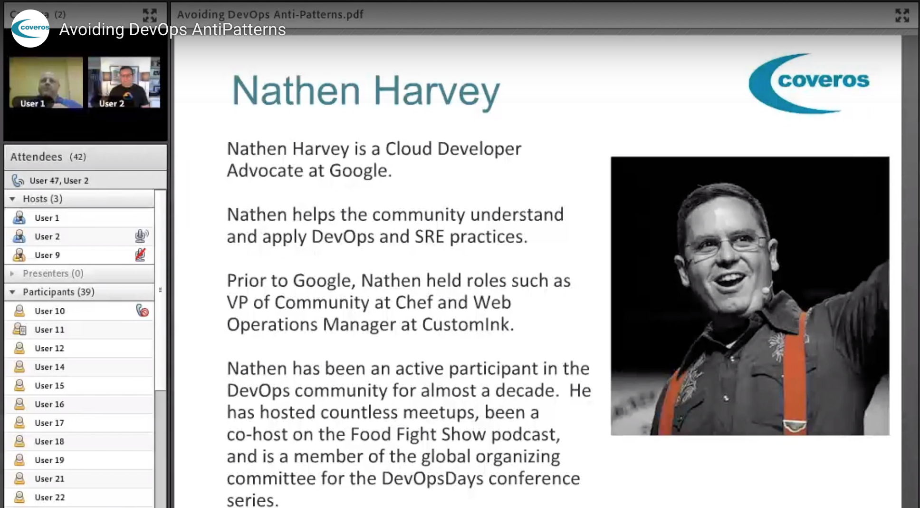The height and width of the screenshot is (508, 920).
Task: Select User 9 name in Hosts list
Action: (47, 255)
